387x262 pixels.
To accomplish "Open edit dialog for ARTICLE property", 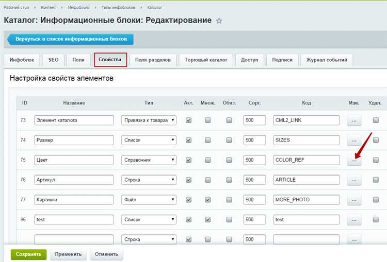I will point(354,180).
